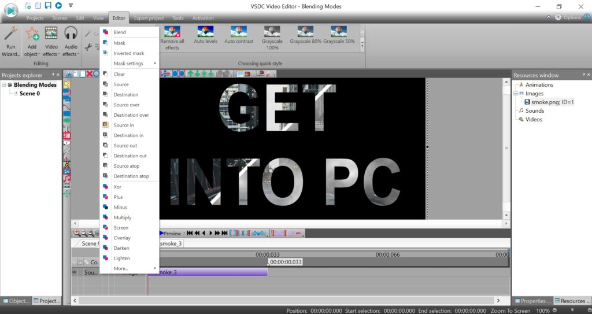This screenshot has width=592, height=314.
Task: Open the Activation ribbon tab
Action: pyautogui.click(x=203, y=18)
